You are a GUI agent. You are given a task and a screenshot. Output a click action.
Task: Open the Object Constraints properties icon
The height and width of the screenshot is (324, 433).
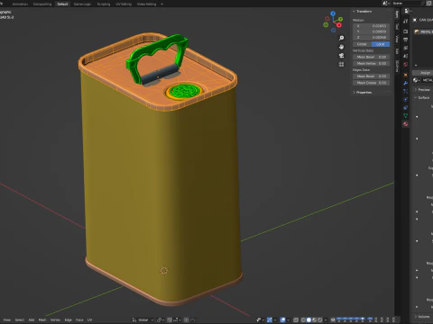[x=406, y=107]
